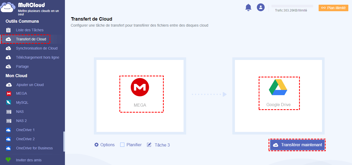Click the Outils Communs heading

point(22,21)
